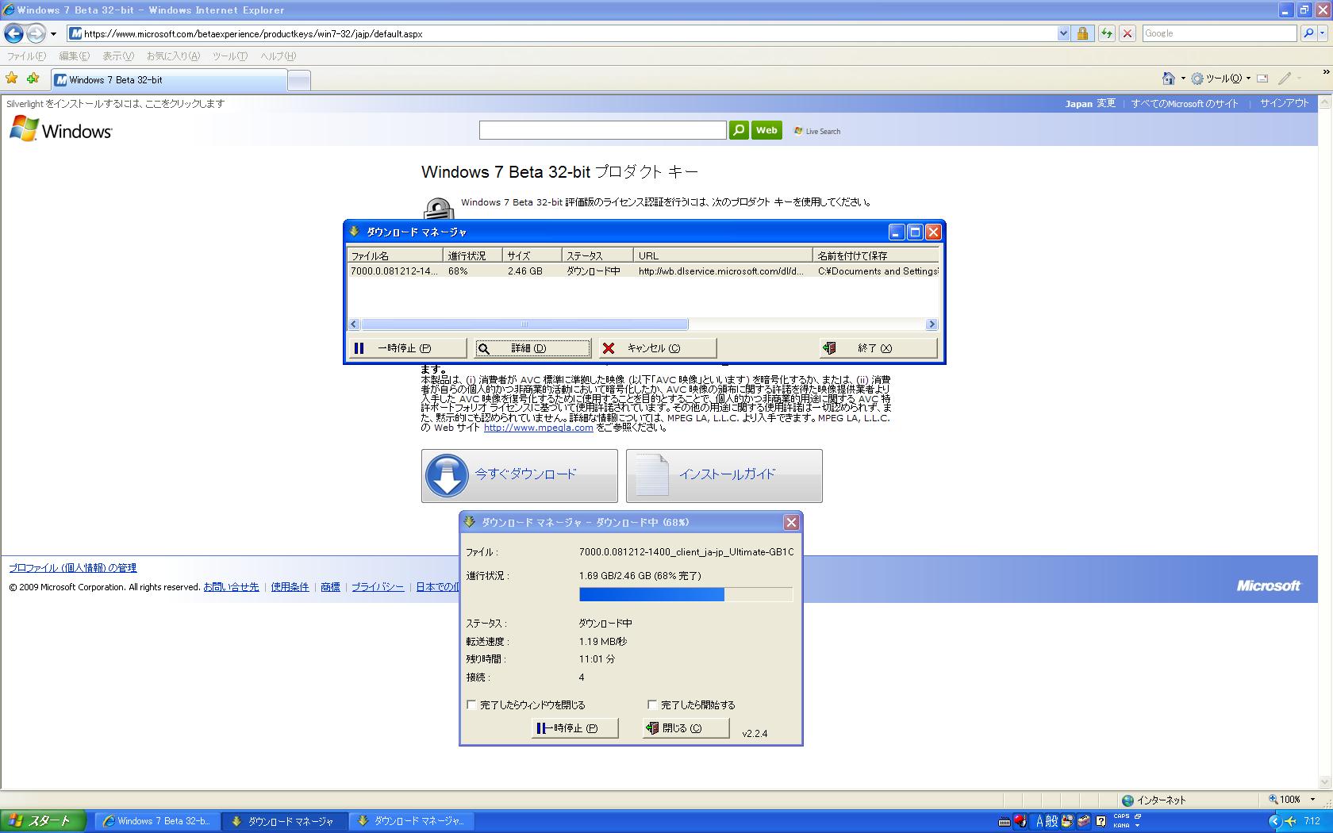This screenshot has width=1333, height=833.
Task: Click the download list left scroll arrow
Action: click(355, 324)
